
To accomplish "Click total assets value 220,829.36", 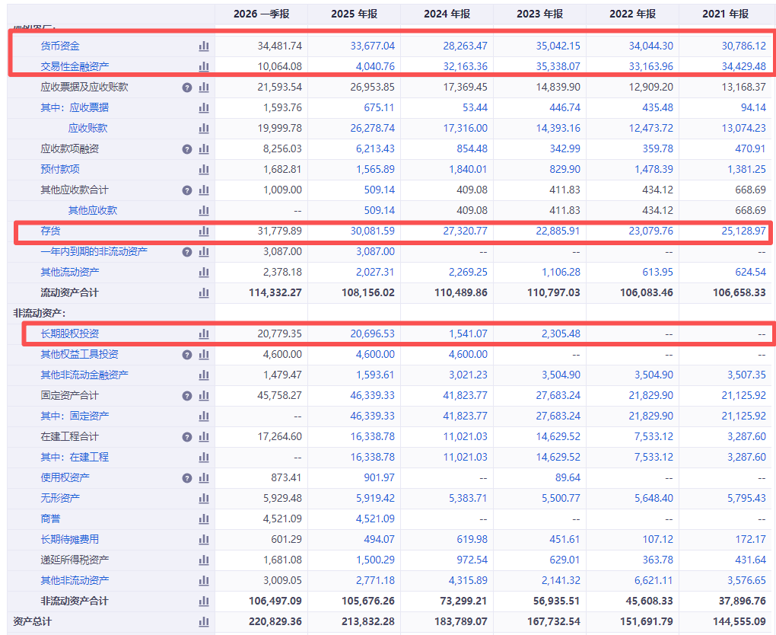I will (x=275, y=621).
